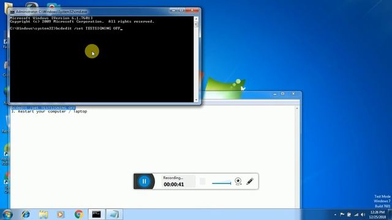Screen dimensions: 392x220
Task: Adjust the recording volume slider
Action: pos(221,183)
